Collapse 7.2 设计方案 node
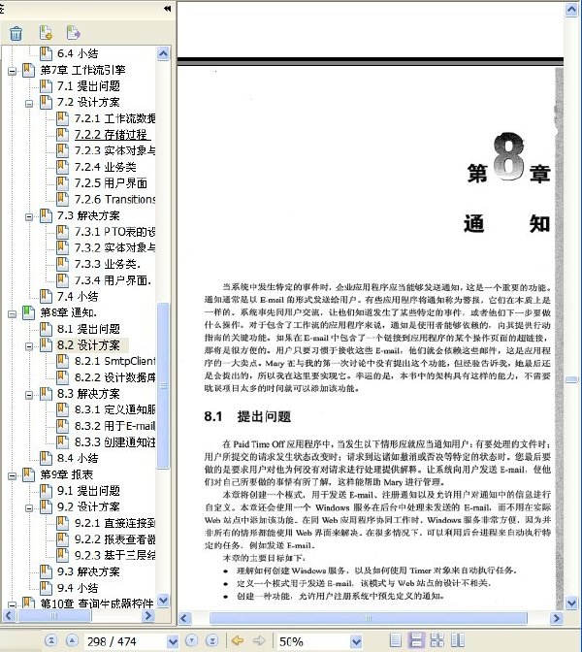Screen dimensions: 582x652 pos(29,104)
